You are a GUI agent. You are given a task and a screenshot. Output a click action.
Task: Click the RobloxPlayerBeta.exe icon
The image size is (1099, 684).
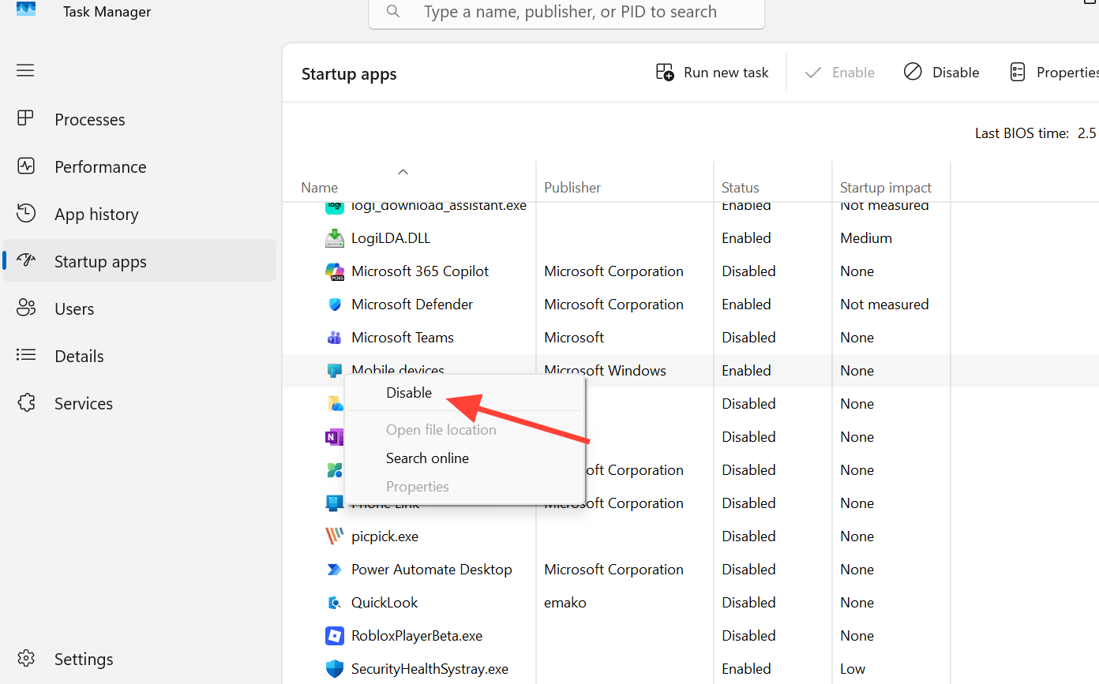pos(335,636)
